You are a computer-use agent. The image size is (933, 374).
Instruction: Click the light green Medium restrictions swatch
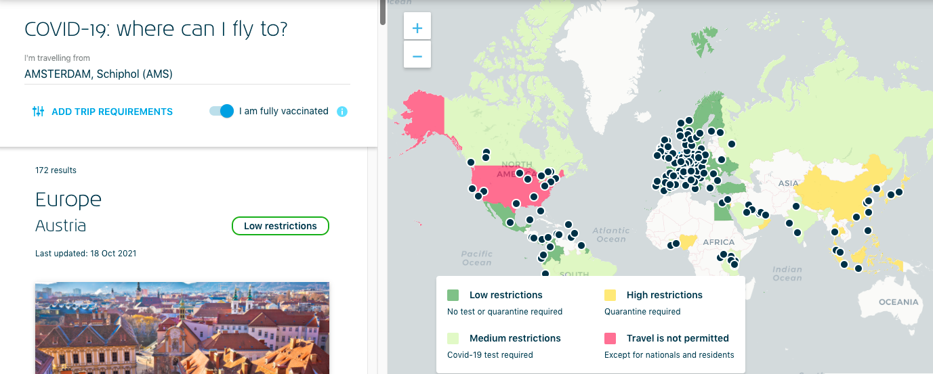[453, 338]
